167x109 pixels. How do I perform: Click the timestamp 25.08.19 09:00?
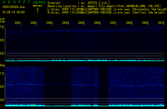(14, 12)
